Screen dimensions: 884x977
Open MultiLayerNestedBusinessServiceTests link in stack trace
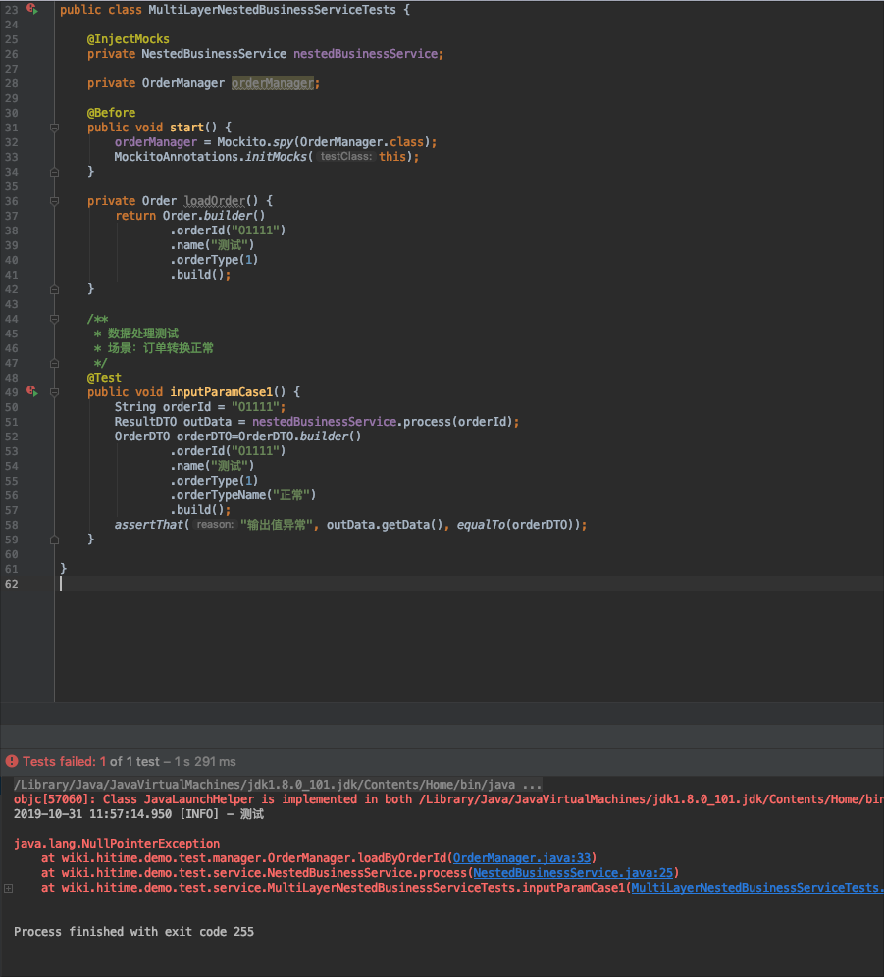click(756, 887)
